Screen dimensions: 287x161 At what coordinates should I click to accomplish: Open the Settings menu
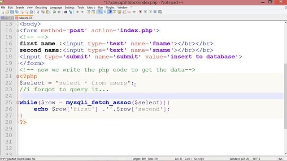tap(70, 8)
